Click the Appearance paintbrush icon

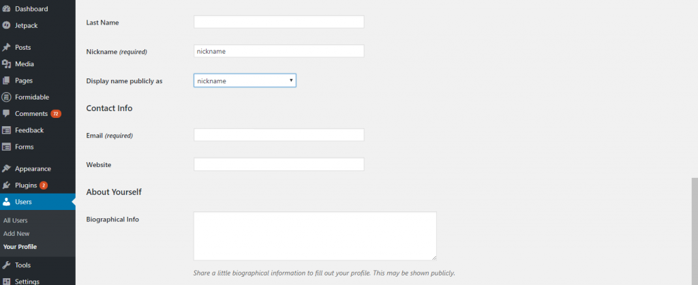pos(6,169)
